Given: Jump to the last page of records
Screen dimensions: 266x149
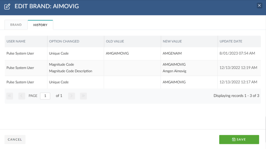Looking at the screenshot, I should 83,96.
